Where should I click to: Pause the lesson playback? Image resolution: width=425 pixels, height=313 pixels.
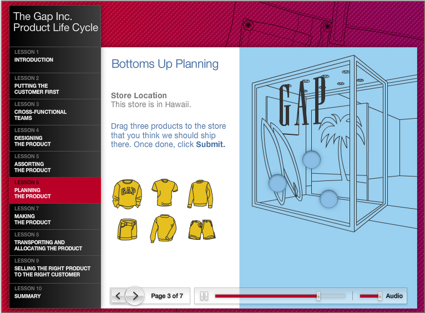[x=204, y=296]
